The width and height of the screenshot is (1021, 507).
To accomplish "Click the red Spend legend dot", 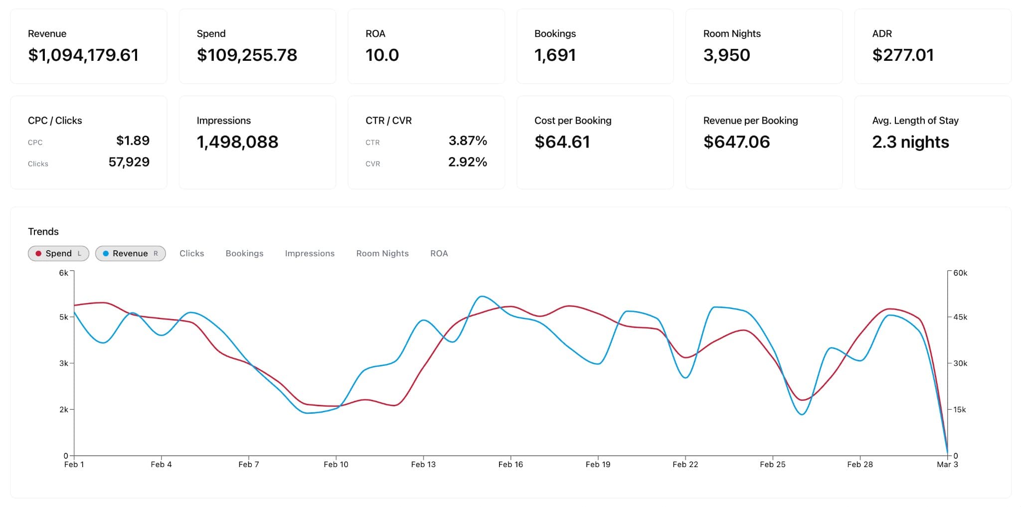I will [x=39, y=254].
